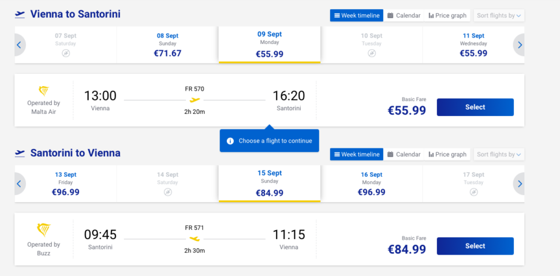The image size is (560, 276).
Task: Click the previous week arrow for return dates
Action: point(19,184)
